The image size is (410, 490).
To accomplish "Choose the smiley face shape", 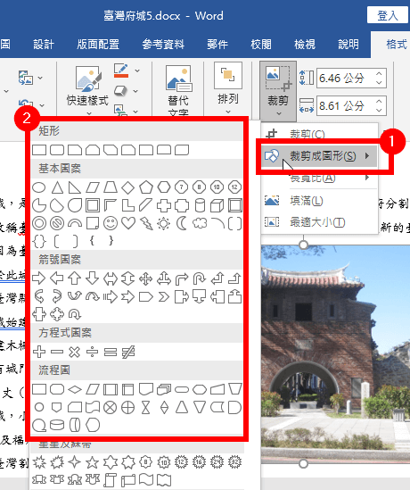I will (x=111, y=223).
